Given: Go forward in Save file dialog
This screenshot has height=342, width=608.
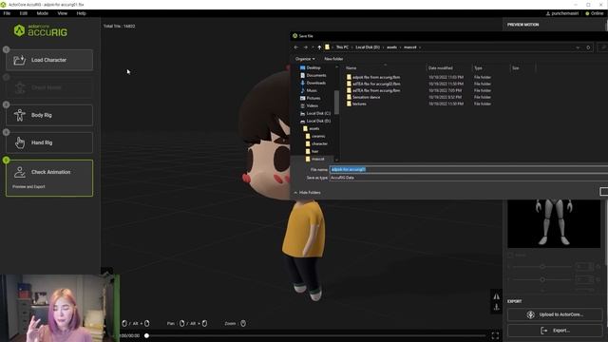Looking at the screenshot, I should (x=306, y=47).
